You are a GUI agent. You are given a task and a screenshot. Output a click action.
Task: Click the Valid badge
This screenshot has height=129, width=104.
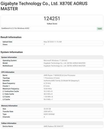100,29
